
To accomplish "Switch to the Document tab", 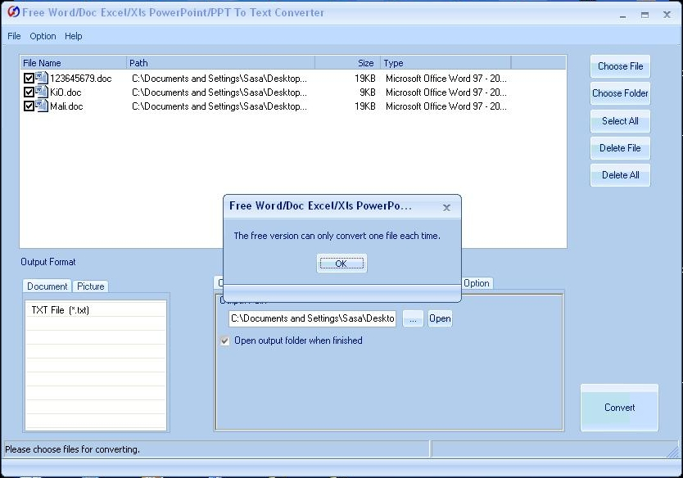I will point(47,286).
